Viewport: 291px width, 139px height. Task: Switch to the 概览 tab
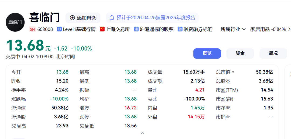pos(207,53)
